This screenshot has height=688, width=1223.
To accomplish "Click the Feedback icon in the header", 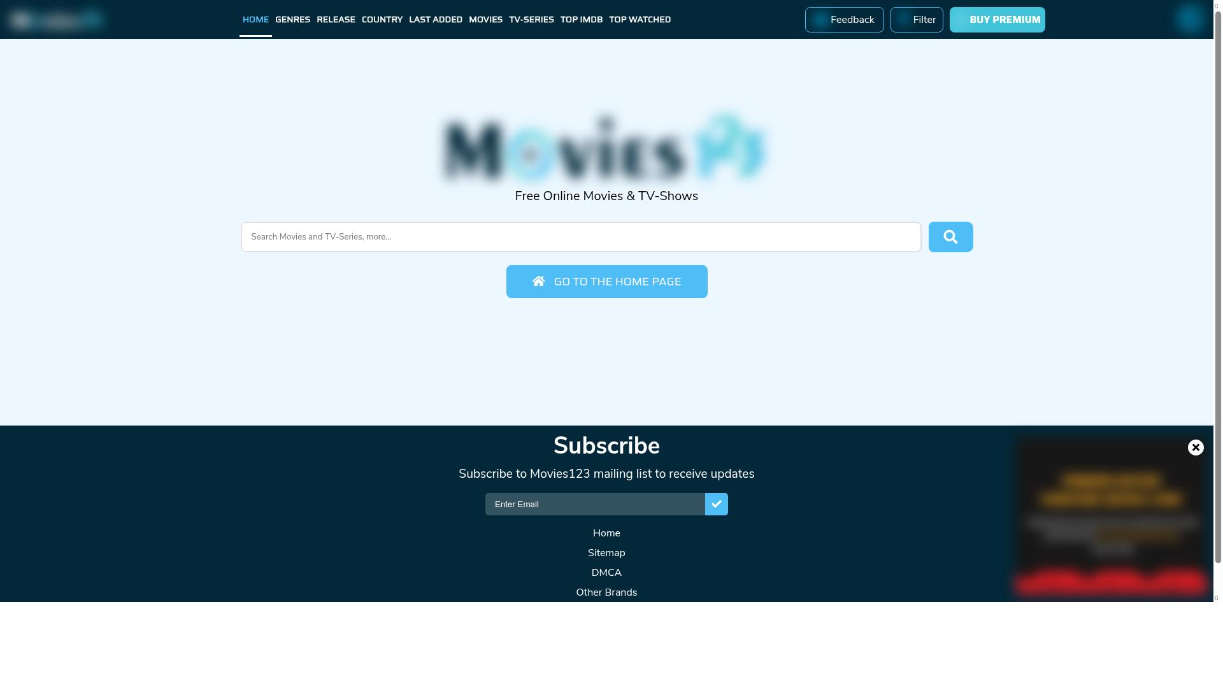I will tap(819, 20).
